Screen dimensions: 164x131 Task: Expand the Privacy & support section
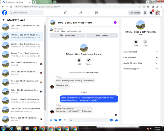point(140,69)
